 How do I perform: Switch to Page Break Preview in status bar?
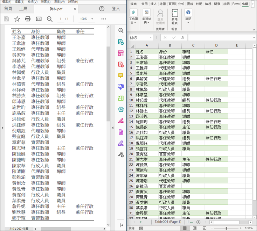(x=204, y=228)
